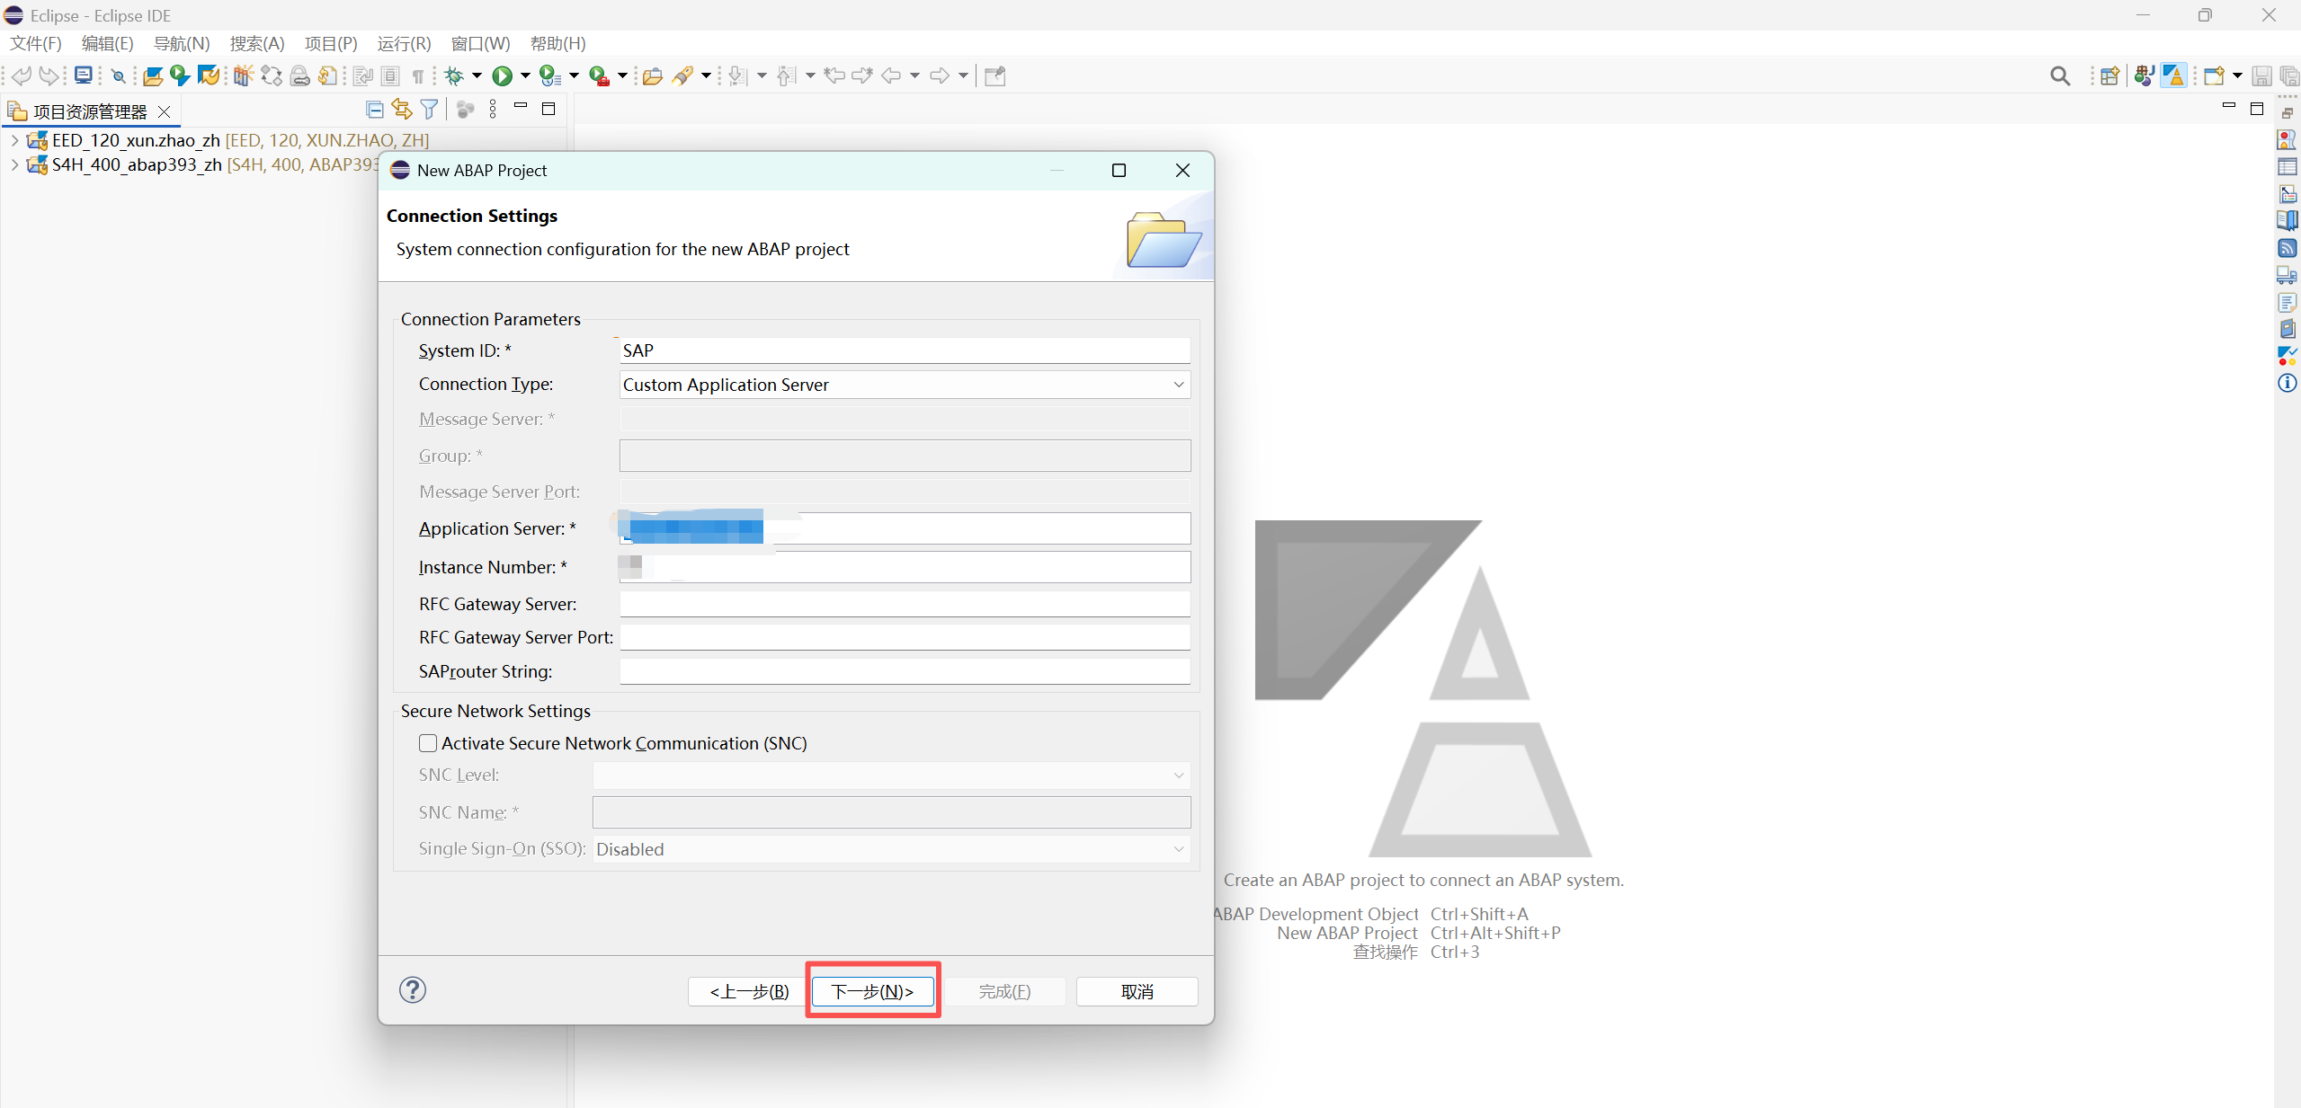Open the Search toolbar icon
This screenshot has height=1108, width=2301.
tap(2059, 75)
